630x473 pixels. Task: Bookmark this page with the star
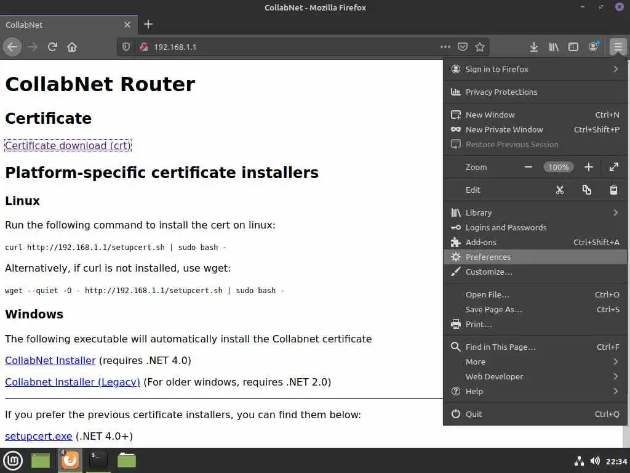pyautogui.click(x=480, y=47)
